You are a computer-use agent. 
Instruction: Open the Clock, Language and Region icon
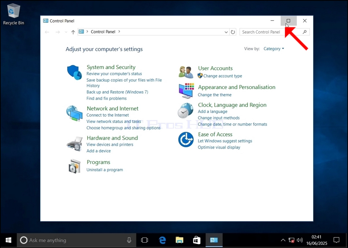pos(186,111)
